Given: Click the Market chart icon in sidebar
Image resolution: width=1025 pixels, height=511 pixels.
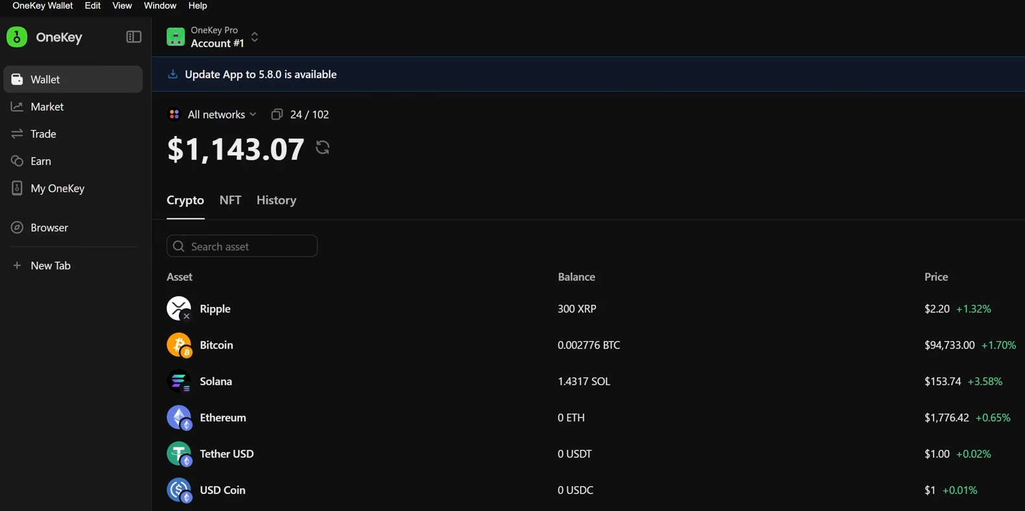Looking at the screenshot, I should (x=17, y=106).
